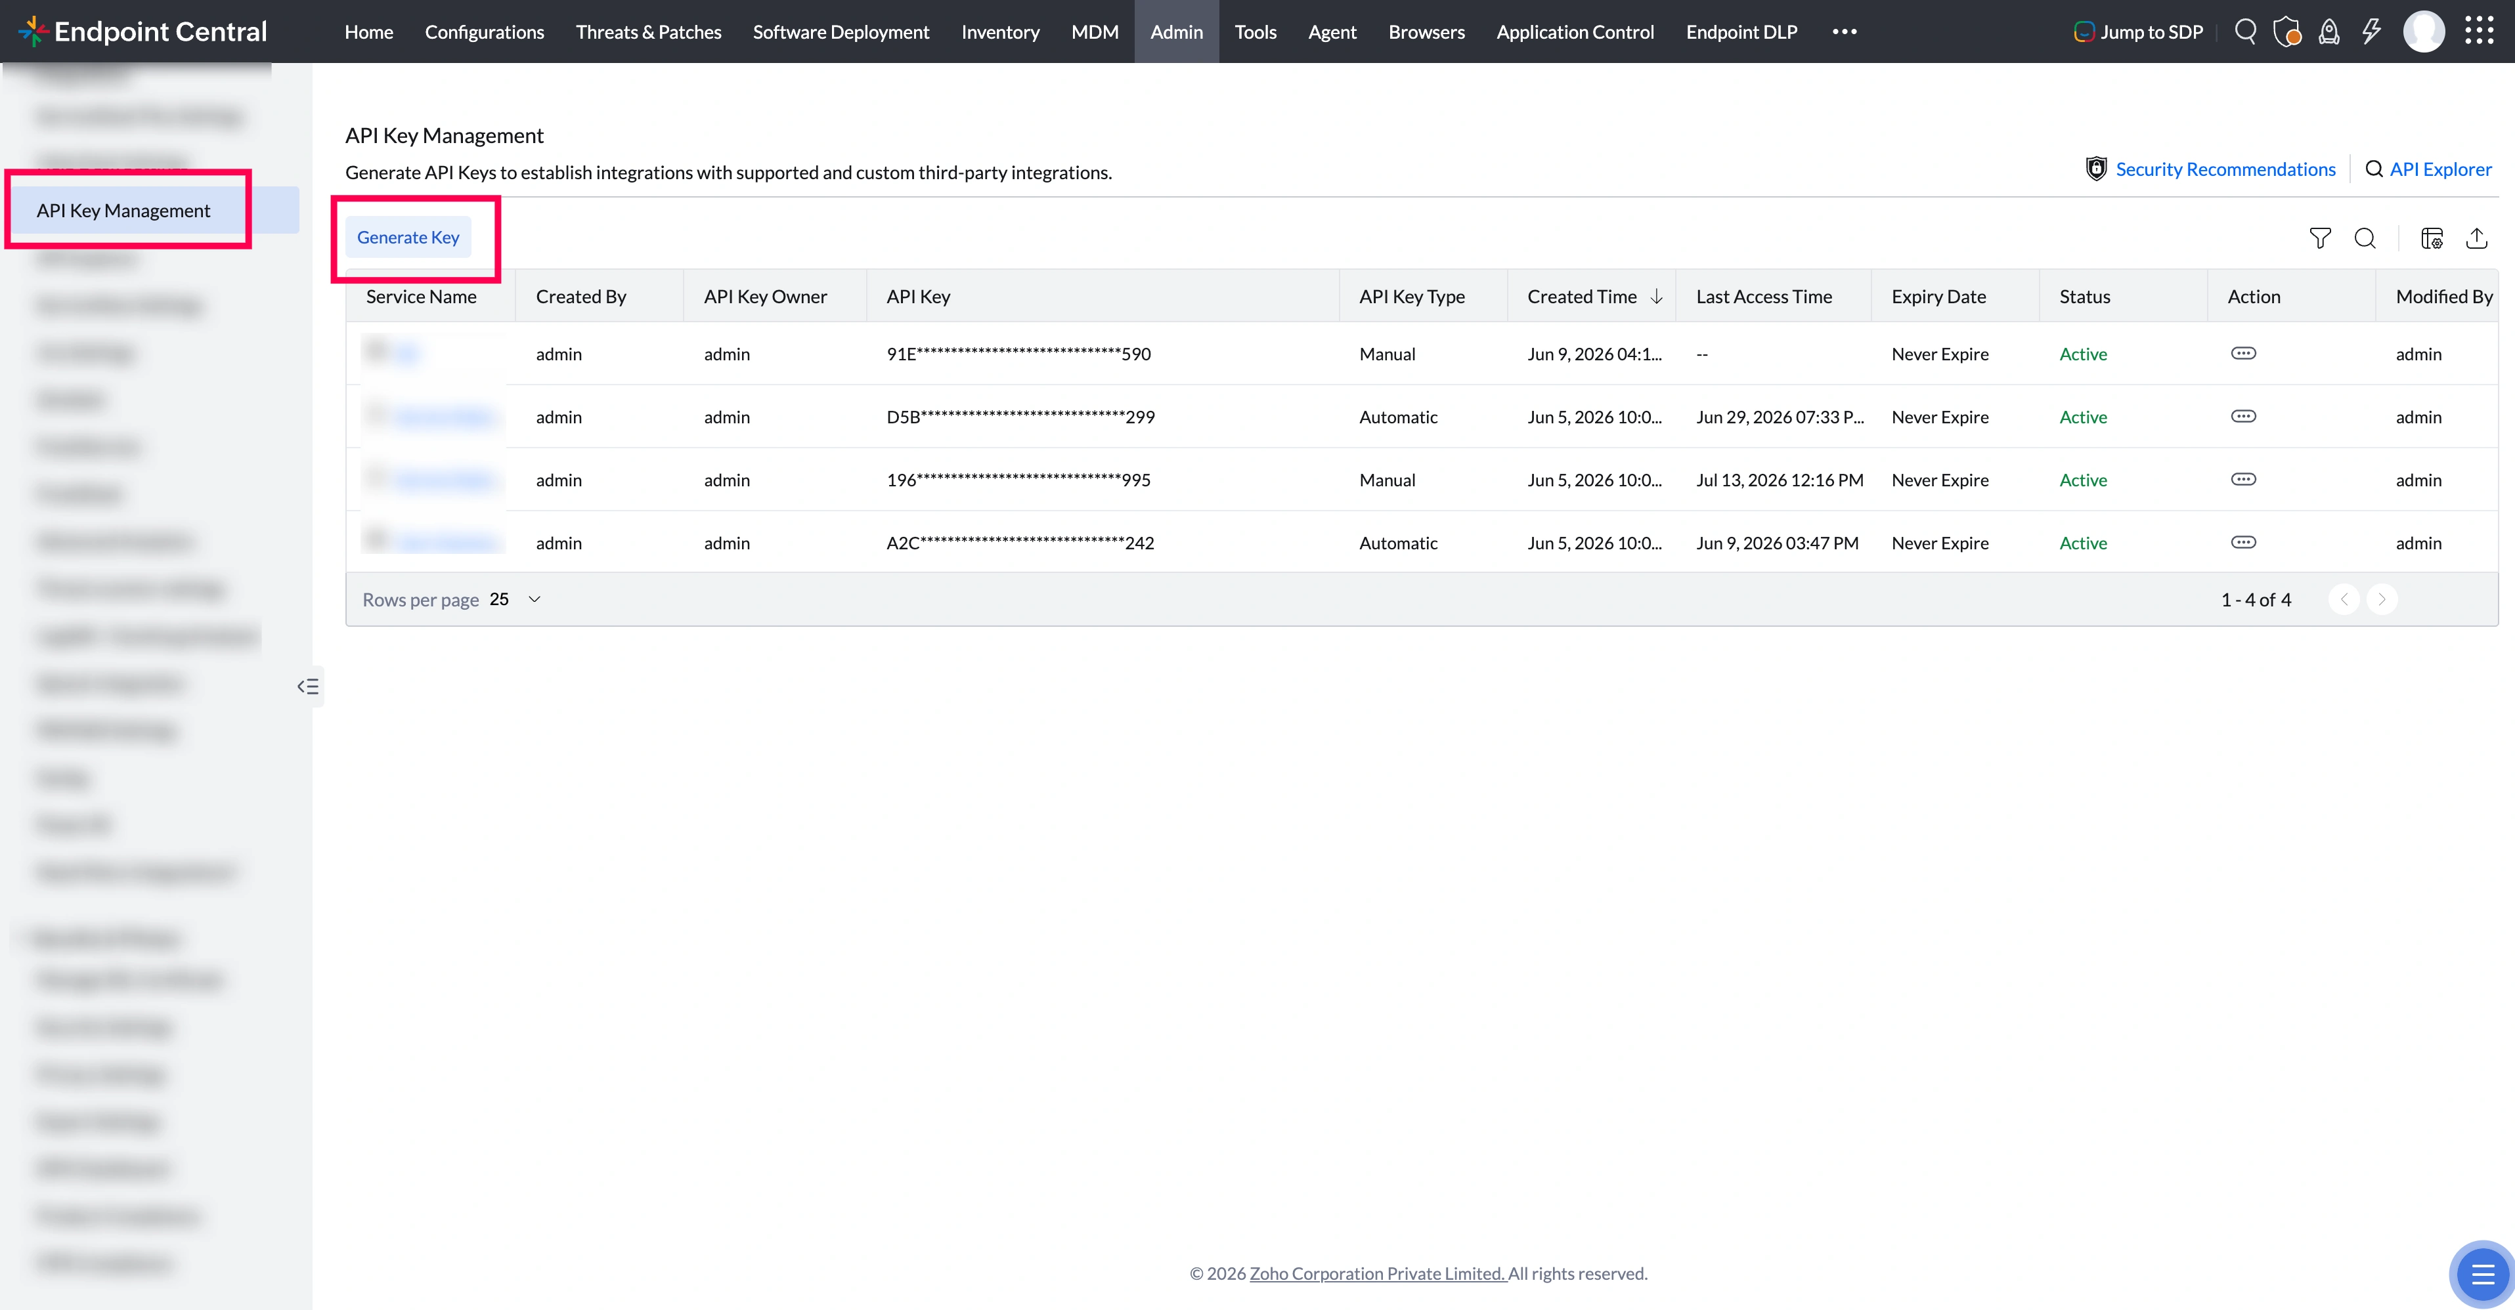Open Threats & Patches tab

pyautogui.click(x=648, y=32)
